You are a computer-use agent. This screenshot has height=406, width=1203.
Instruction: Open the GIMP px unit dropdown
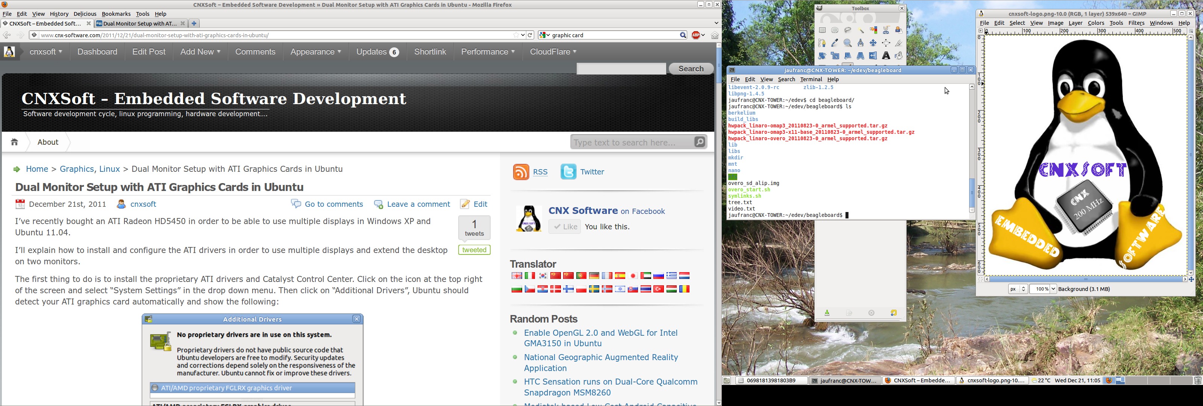tap(1018, 289)
